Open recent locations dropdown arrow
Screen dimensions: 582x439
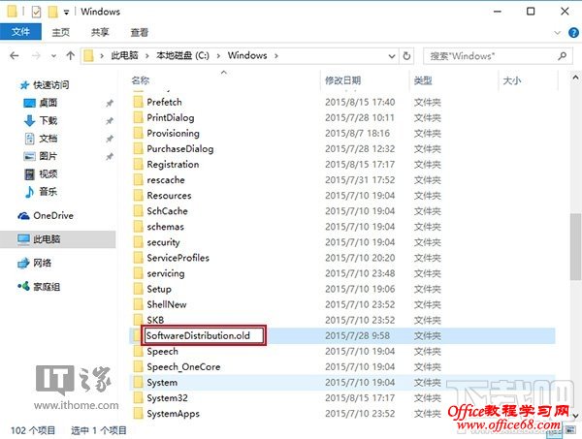pos(53,56)
